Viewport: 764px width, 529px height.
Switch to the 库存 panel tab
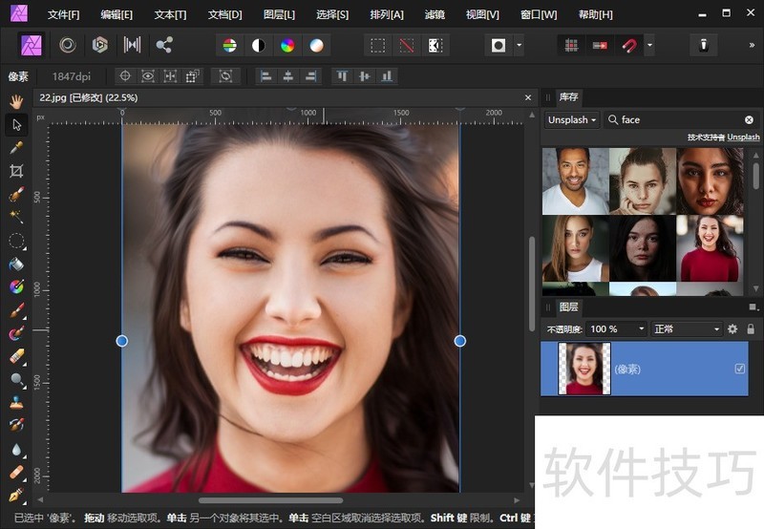568,97
